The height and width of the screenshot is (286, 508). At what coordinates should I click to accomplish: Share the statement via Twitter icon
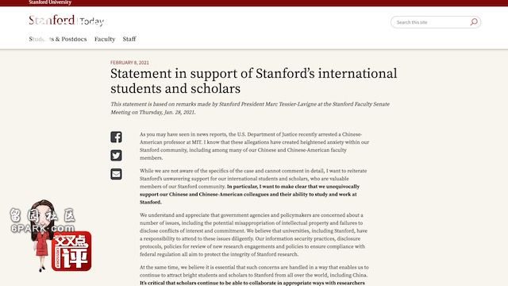(116, 156)
